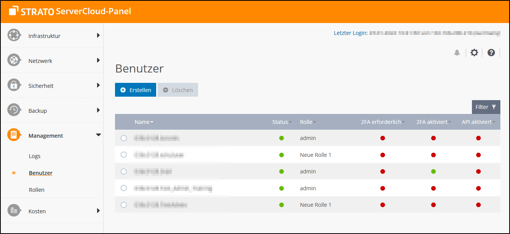
Task: Open notifications via the bell icon
Action: point(457,53)
